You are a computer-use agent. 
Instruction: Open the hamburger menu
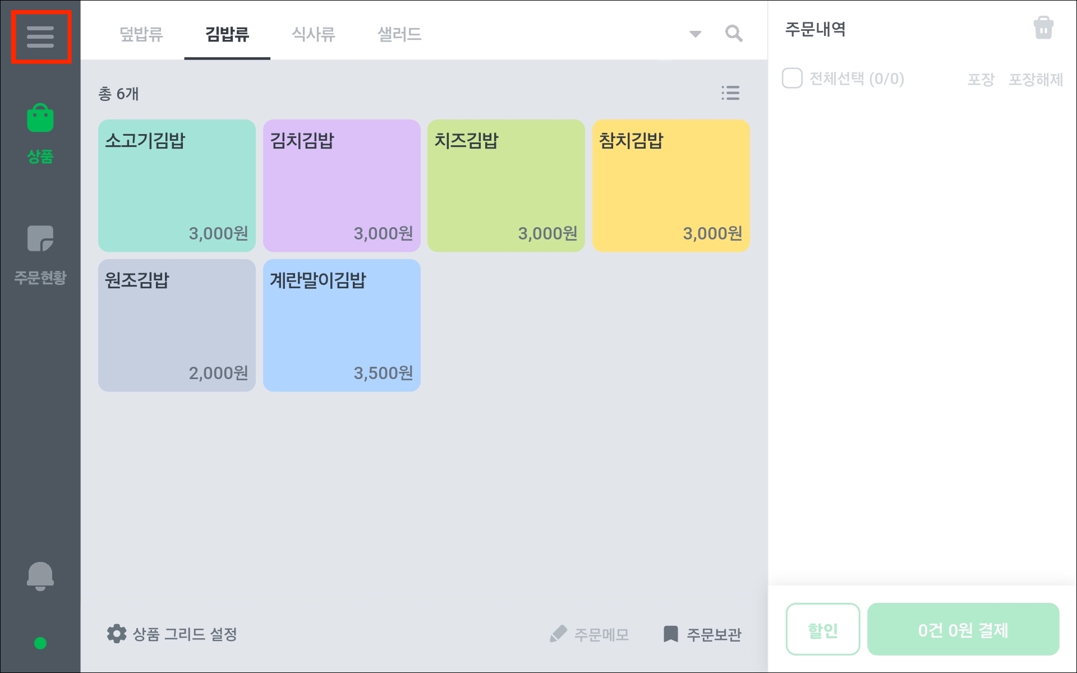[40, 37]
